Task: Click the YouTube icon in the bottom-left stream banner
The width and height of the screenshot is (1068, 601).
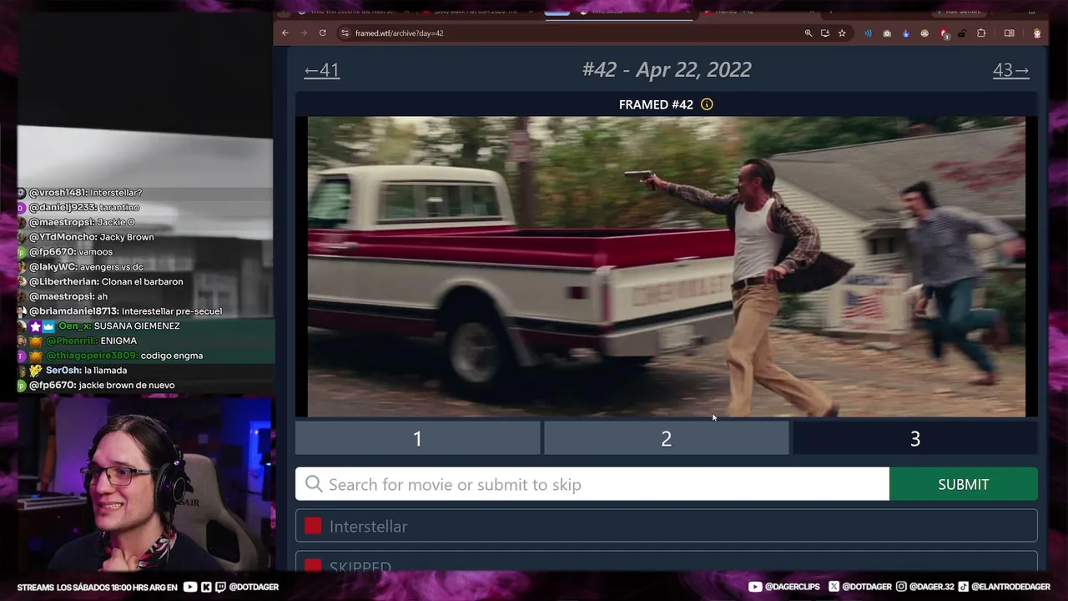Action: click(x=190, y=587)
